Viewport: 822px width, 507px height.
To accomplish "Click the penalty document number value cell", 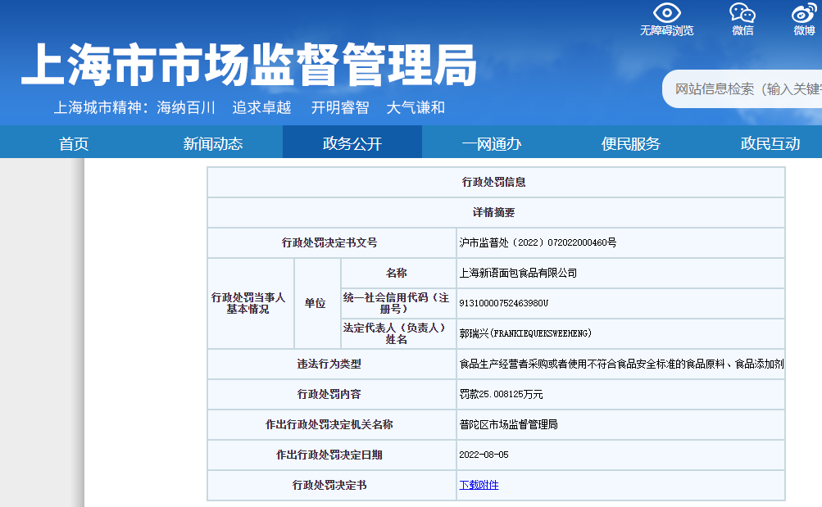I will (x=538, y=242).
